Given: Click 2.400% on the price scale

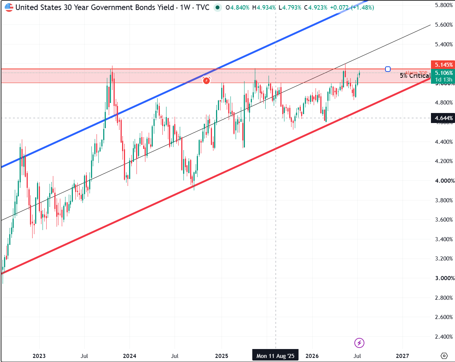Looking at the screenshot, I should tap(444, 337).
